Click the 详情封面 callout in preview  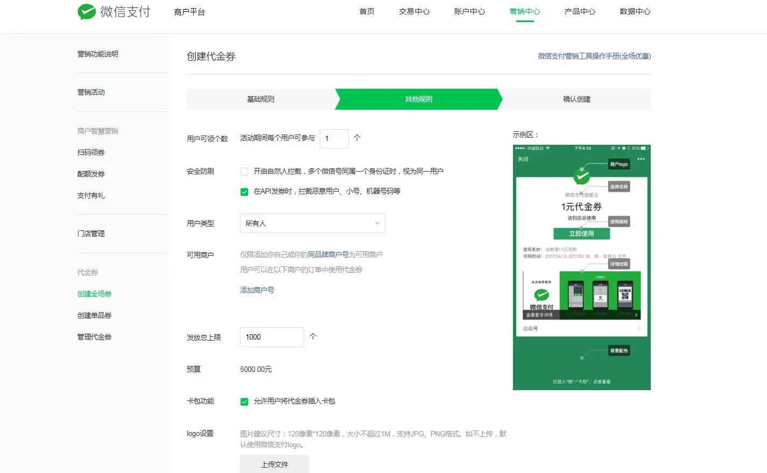pos(619,264)
